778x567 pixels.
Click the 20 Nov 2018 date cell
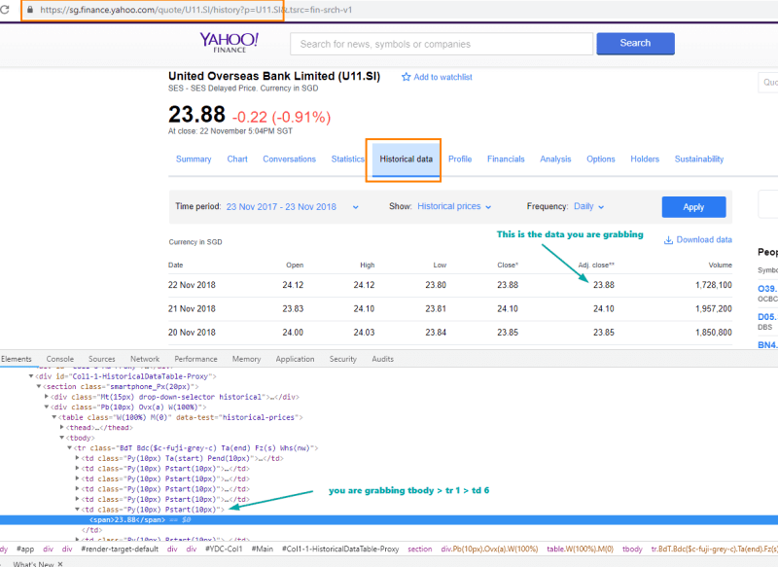tap(192, 333)
